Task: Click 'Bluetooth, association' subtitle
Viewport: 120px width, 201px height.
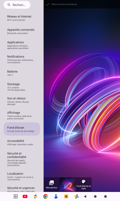Action: pyautogui.click(x=17, y=33)
